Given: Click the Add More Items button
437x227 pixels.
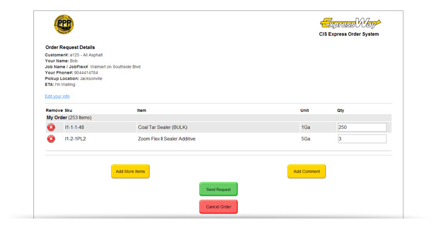Looking at the screenshot, I should (x=130, y=171).
